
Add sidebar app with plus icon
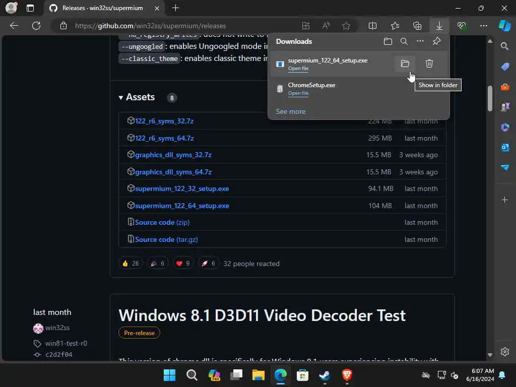coord(505,200)
